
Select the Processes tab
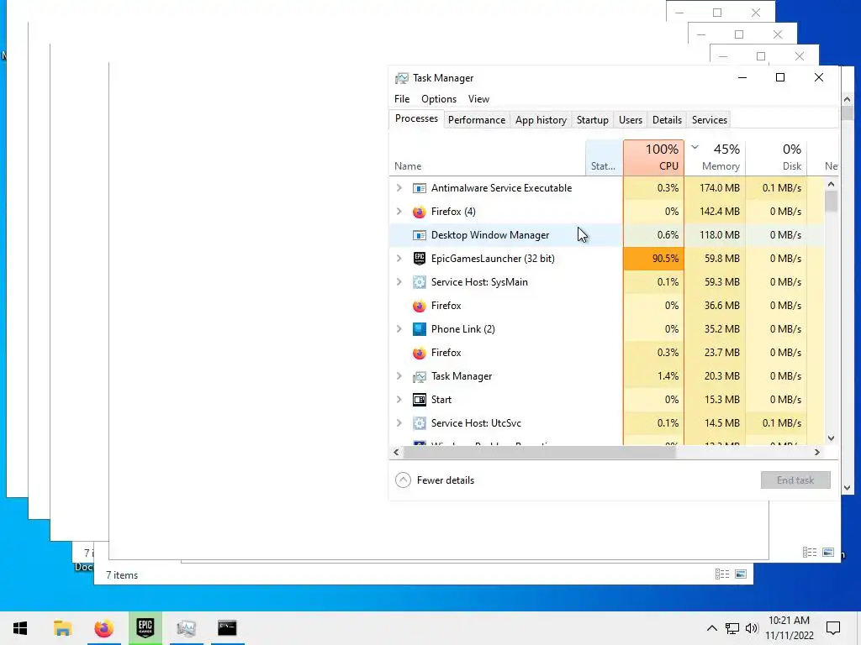point(416,118)
